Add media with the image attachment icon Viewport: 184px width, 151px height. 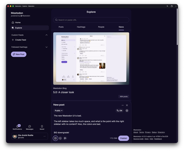[x=56, y=138]
